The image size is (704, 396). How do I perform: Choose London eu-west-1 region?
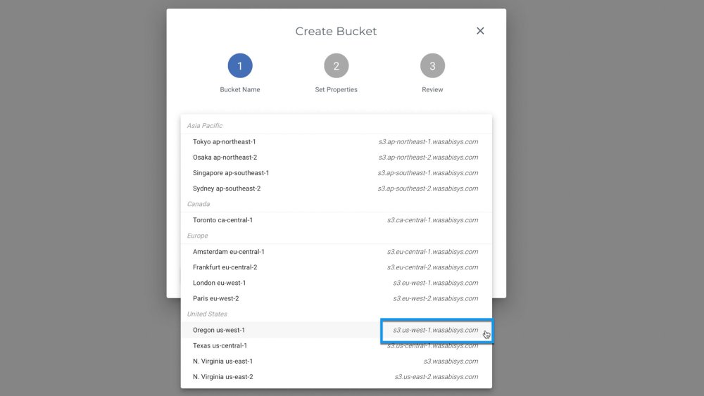(220, 283)
